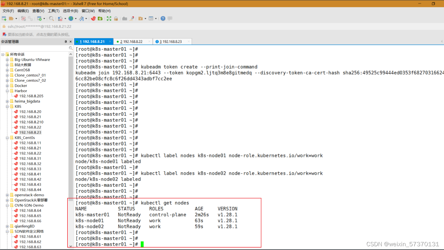This screenshot has height=250, width=444.
Task: Click the Open Session folder icon
Action: 11,19
